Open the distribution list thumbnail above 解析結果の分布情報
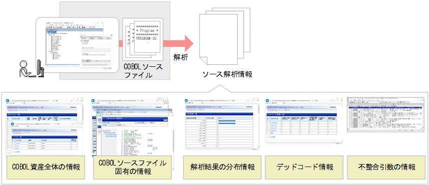This screenshot has height=185, width=429. tap(222, 124)
